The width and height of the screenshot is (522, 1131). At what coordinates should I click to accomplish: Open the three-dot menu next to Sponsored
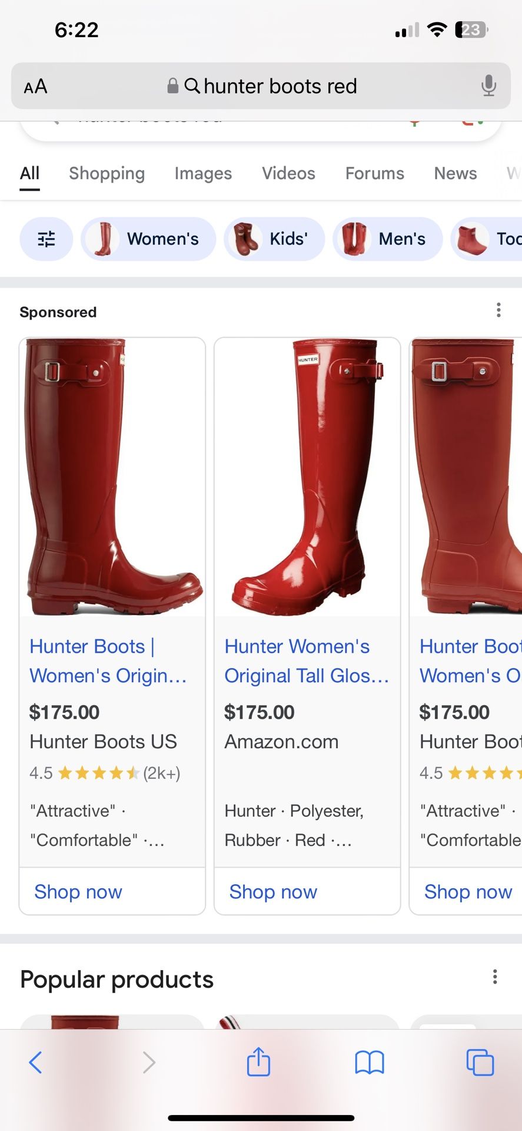(498, 309)
